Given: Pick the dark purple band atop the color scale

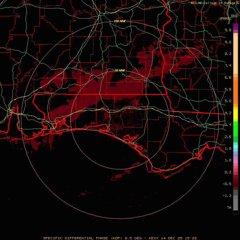Looking at the screenshot, I should [x=235, y=27].
